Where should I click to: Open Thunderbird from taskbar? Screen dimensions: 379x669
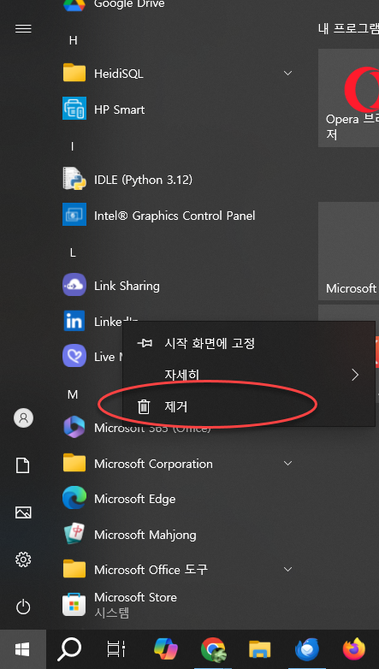click(307, 649)
